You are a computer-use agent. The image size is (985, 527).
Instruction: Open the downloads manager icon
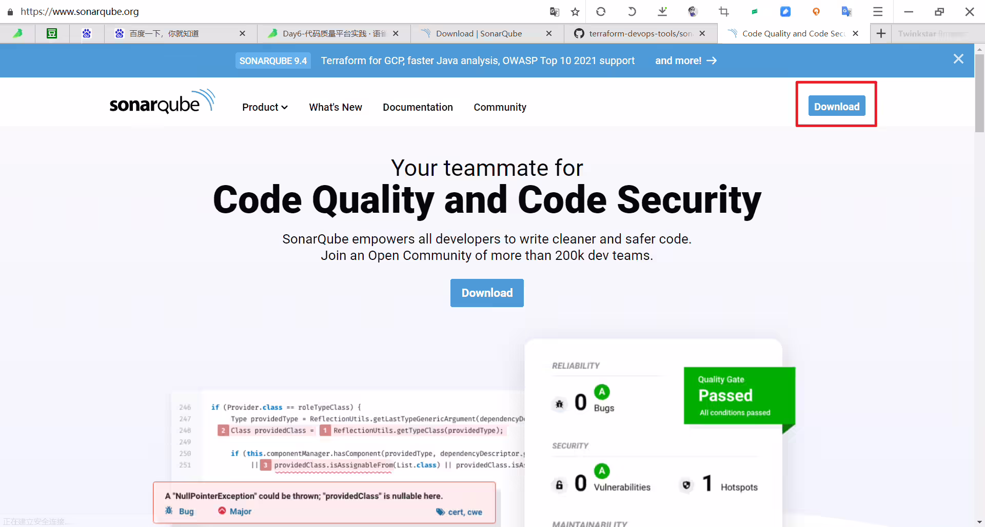662,11
